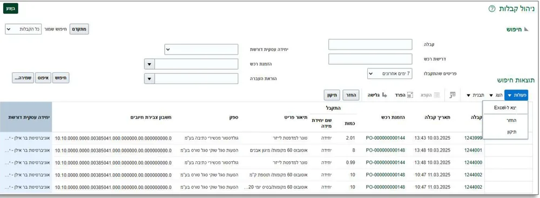Select 'אוניברסיטת בר אילן' cell in row 1244001
The height and width of the screenshot is (198, 540).
tap(27, 150)
